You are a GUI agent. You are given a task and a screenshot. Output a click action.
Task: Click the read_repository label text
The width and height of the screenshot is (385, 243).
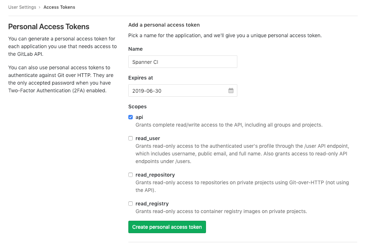click(155, 175)
